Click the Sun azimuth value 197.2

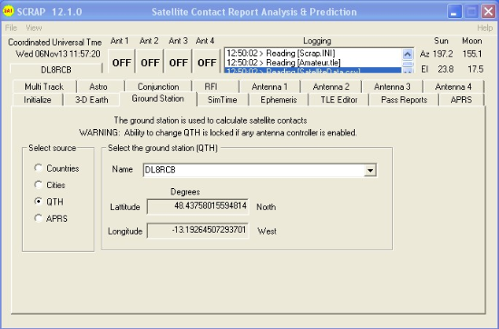[x=443, y=55]
